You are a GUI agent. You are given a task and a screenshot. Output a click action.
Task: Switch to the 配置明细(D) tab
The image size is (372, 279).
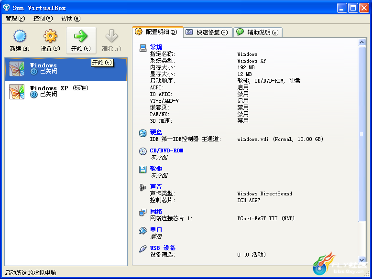pos(158,32)
